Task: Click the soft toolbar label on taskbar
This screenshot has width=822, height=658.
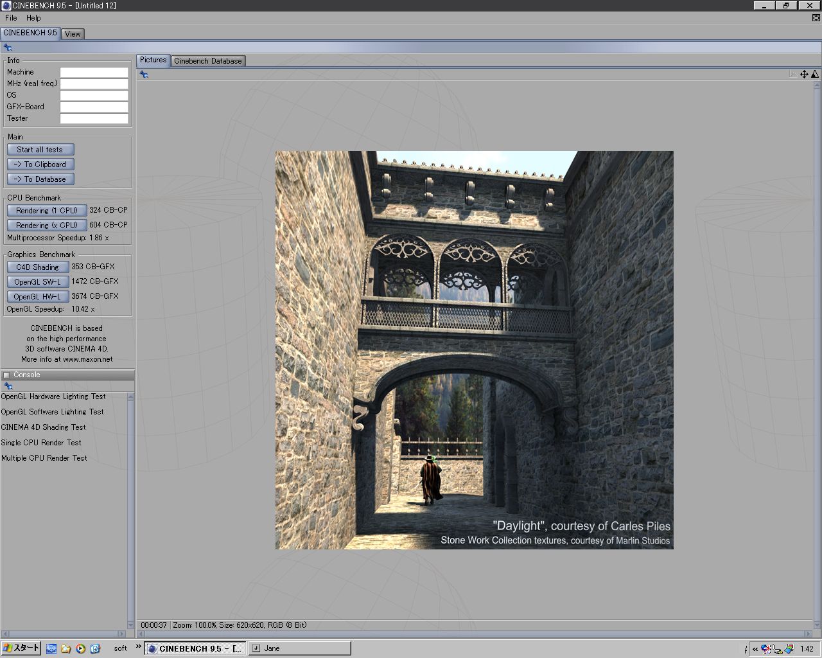Action: (x=120, y=648)
